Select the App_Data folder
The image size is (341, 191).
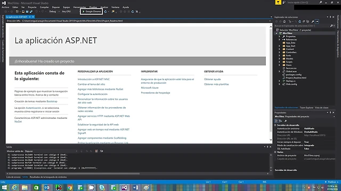[290, 42]
